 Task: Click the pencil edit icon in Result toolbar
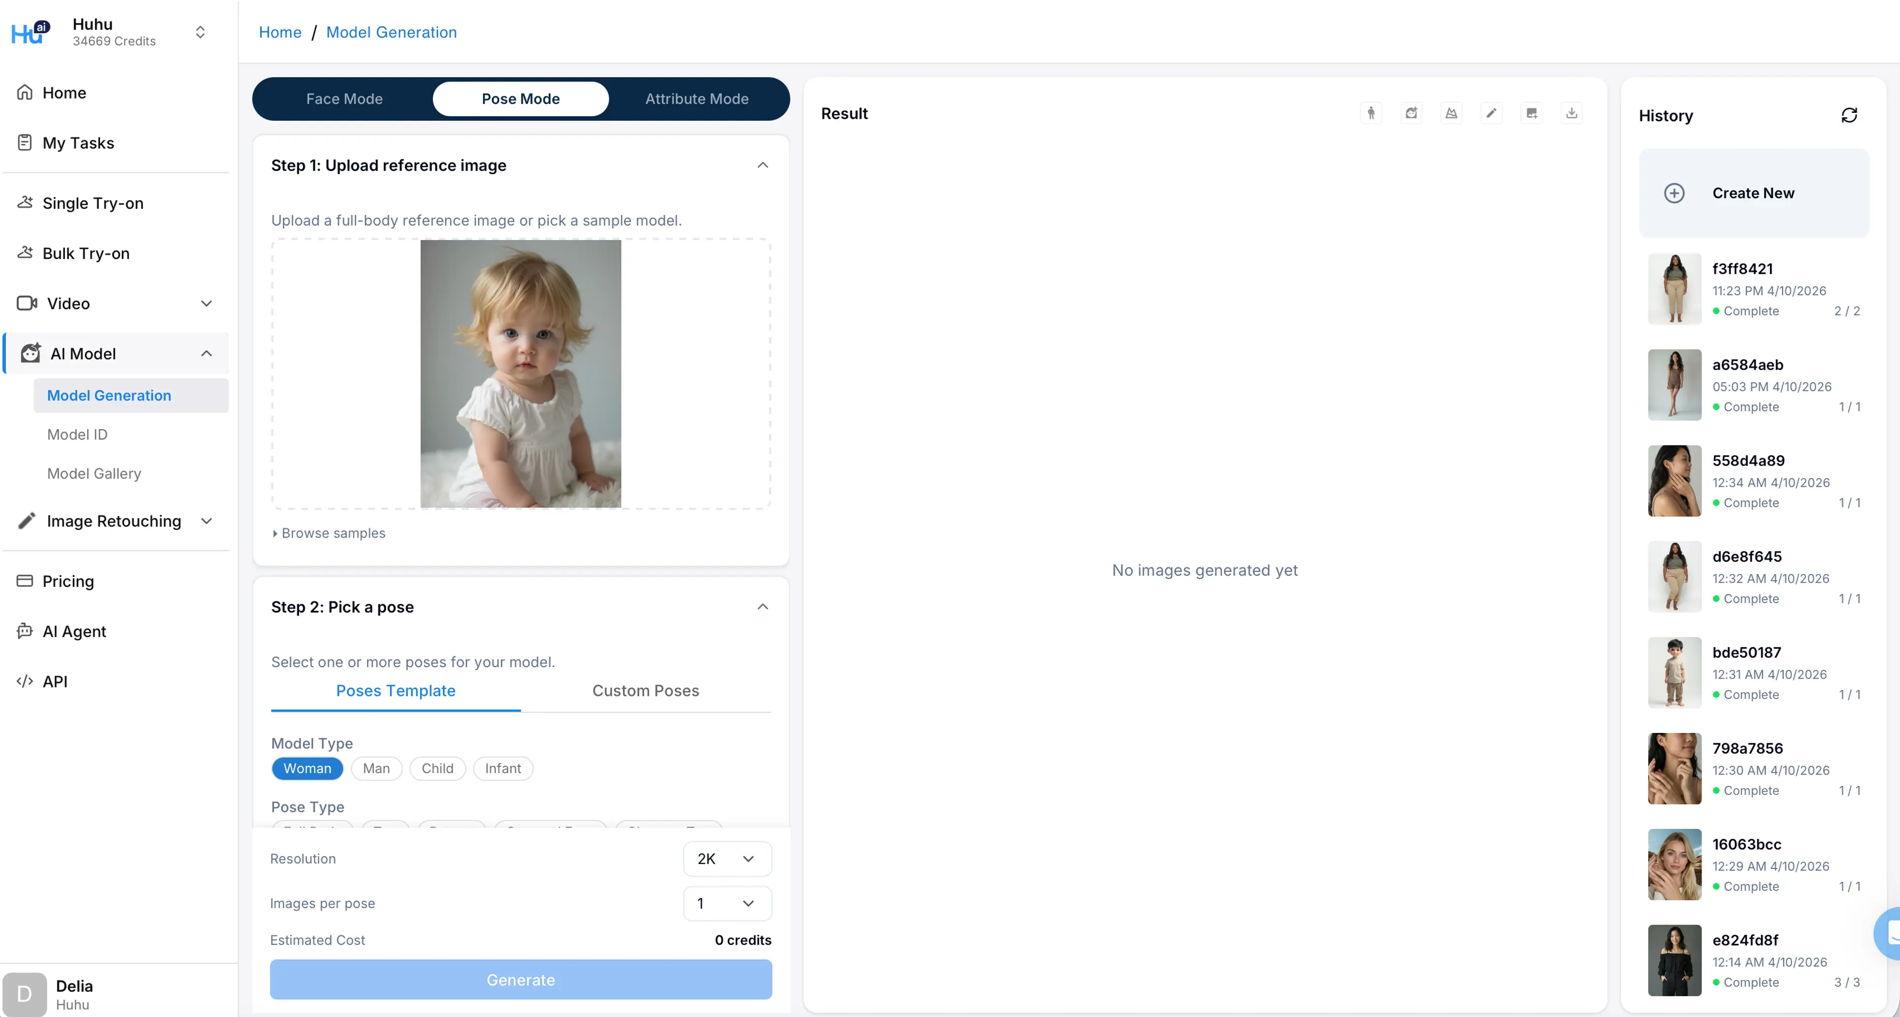pyautogui.click(x=1491, y=113)
